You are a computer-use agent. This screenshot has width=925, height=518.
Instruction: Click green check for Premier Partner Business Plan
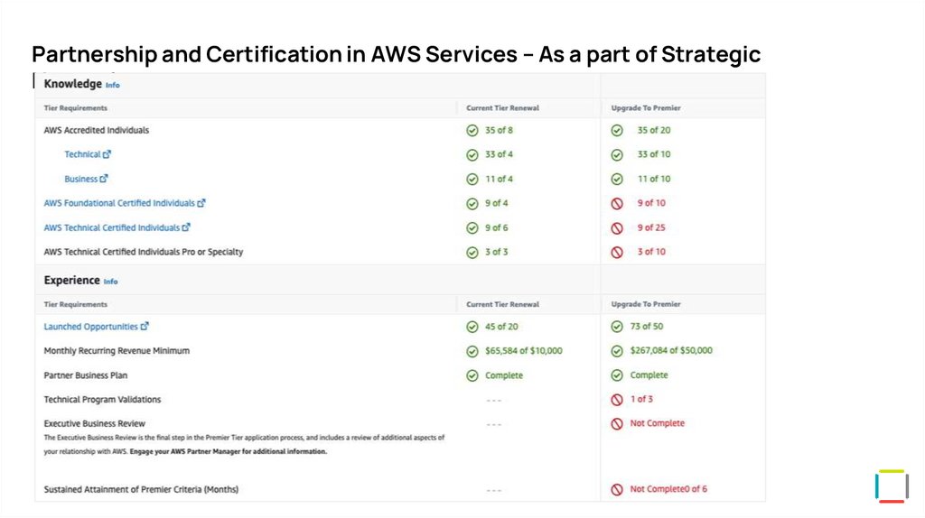click(x=617, y=375)
